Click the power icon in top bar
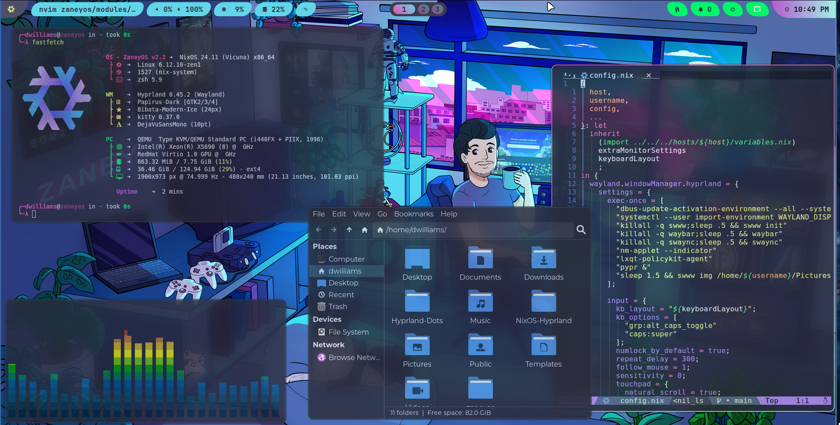 tap(732, 9)
